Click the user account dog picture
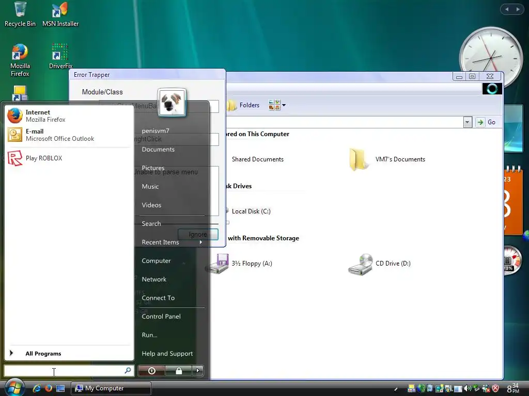529x396 pixels. pyautogui.click(x=172, y=103)
